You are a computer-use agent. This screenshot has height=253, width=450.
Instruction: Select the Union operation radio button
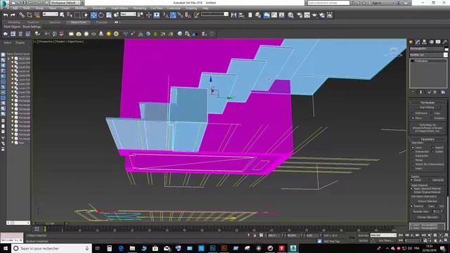(x=413, y=148)
